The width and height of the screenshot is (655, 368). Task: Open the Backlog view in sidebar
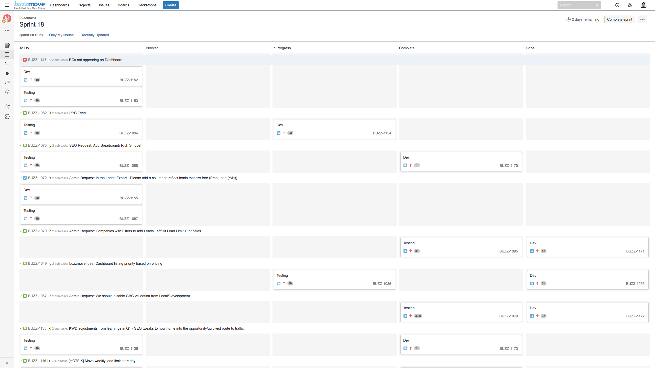tap(7, 45)
